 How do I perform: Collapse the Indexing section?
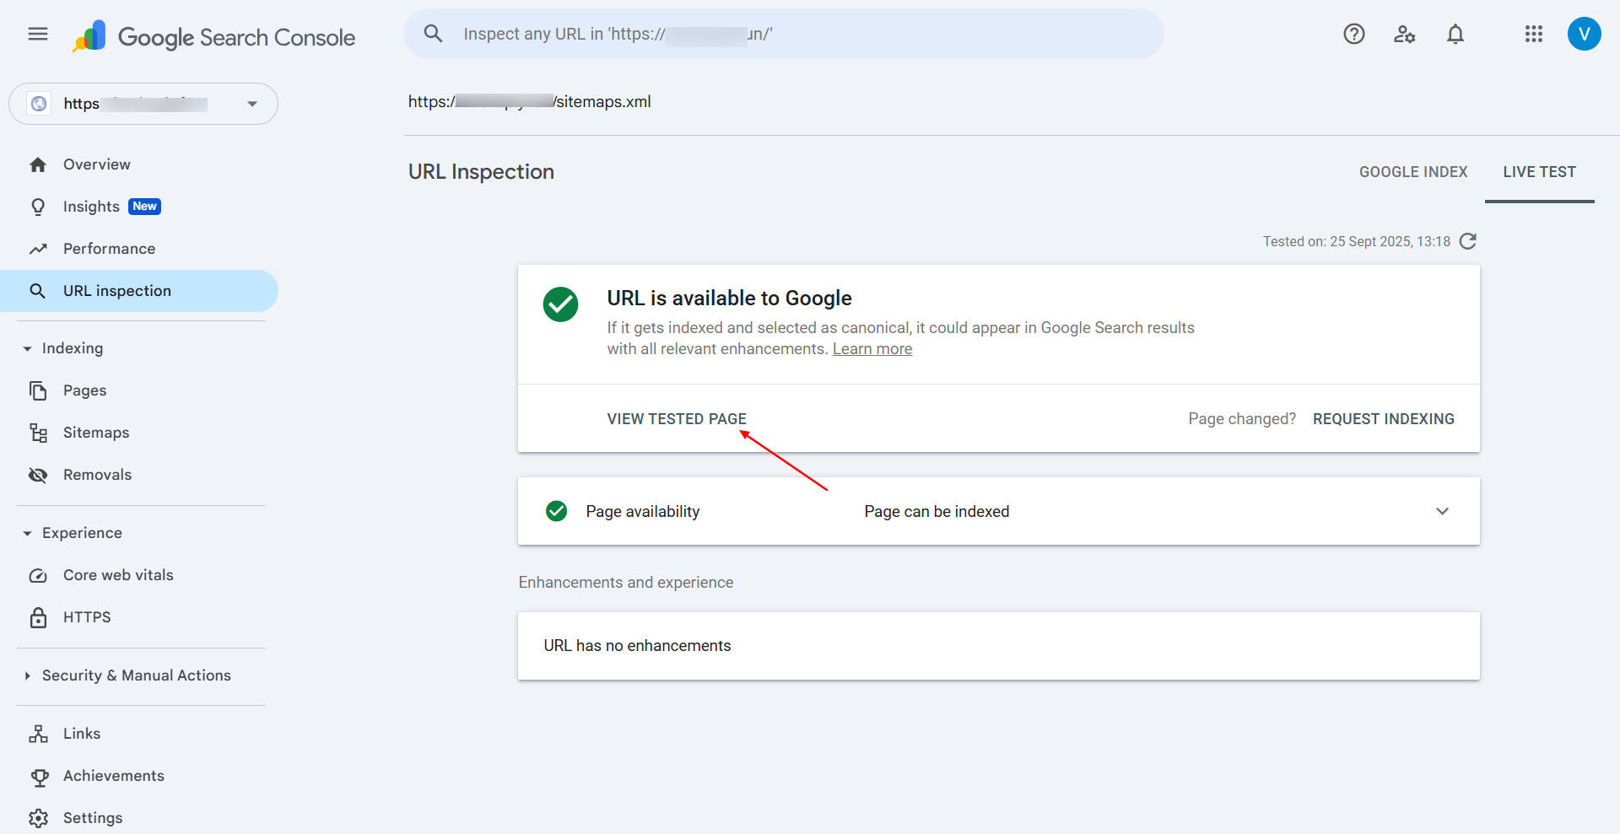tap(28, 348)
